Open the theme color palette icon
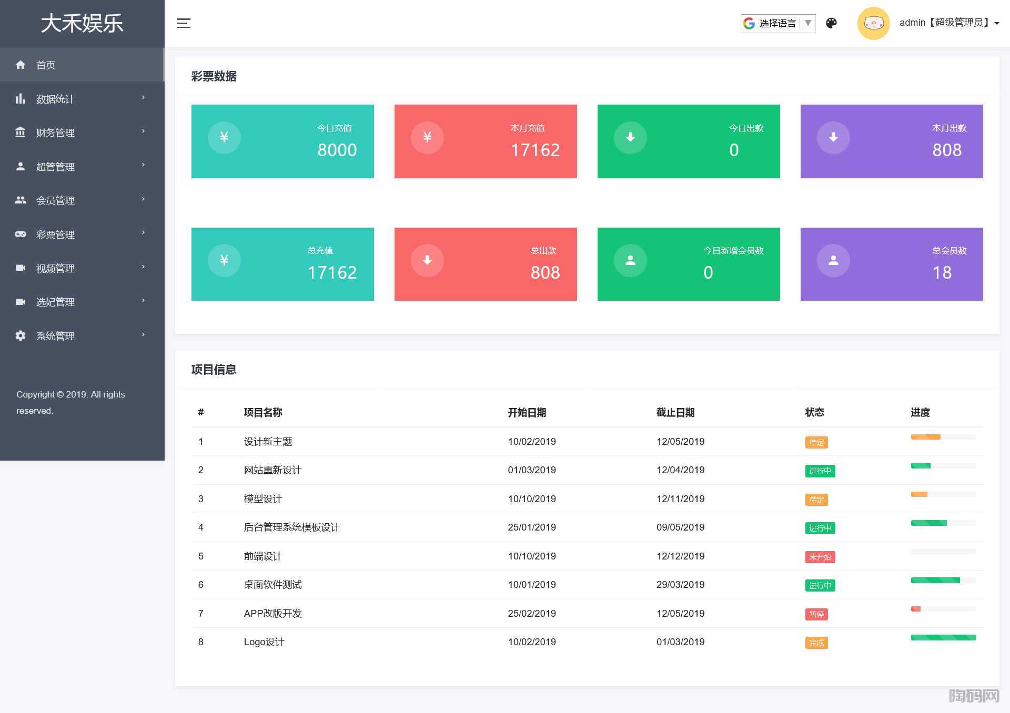Screen dimensions: 1010x713 [x=831, y=23]
